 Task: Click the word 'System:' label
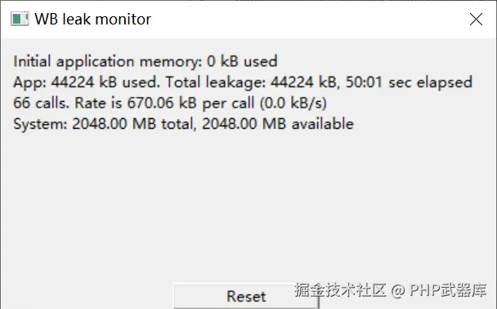click(x=40, y=124)
